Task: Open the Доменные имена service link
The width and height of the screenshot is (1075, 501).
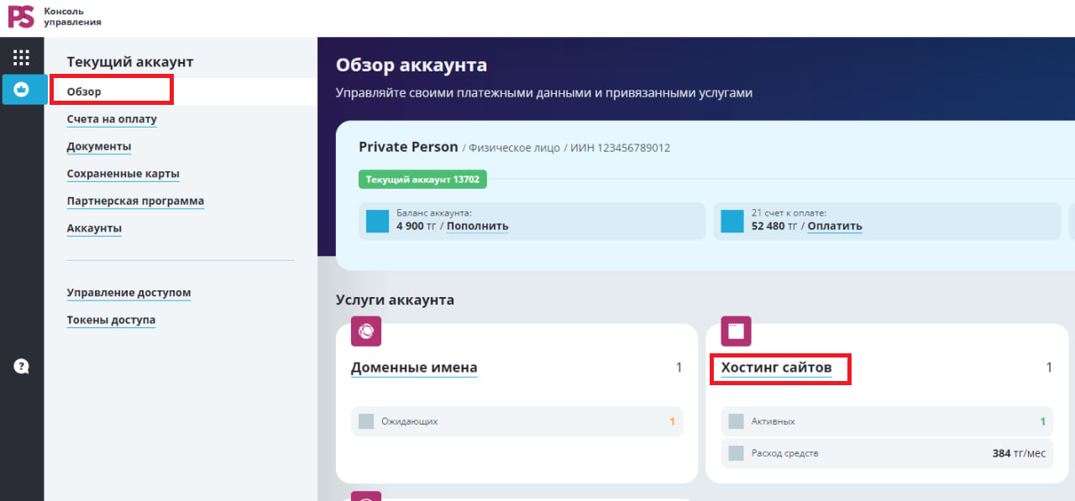Action: 414,368
